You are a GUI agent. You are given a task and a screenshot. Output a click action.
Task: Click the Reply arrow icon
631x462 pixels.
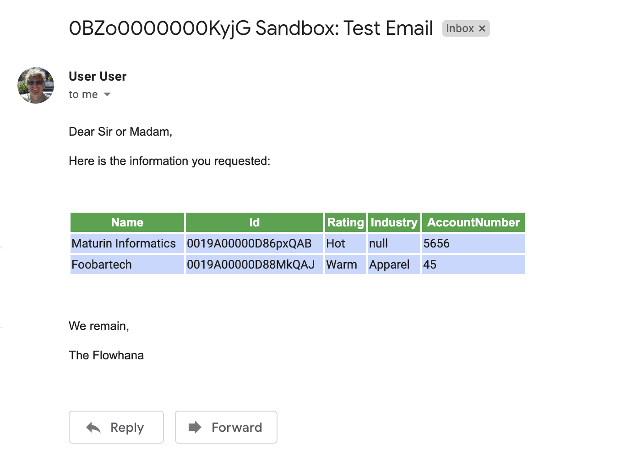click(x=94, y=427)
